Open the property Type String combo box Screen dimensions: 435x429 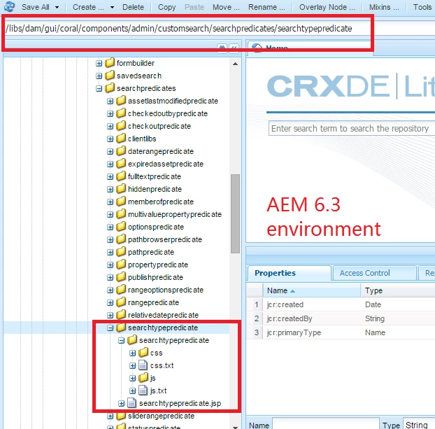[419, 424]
